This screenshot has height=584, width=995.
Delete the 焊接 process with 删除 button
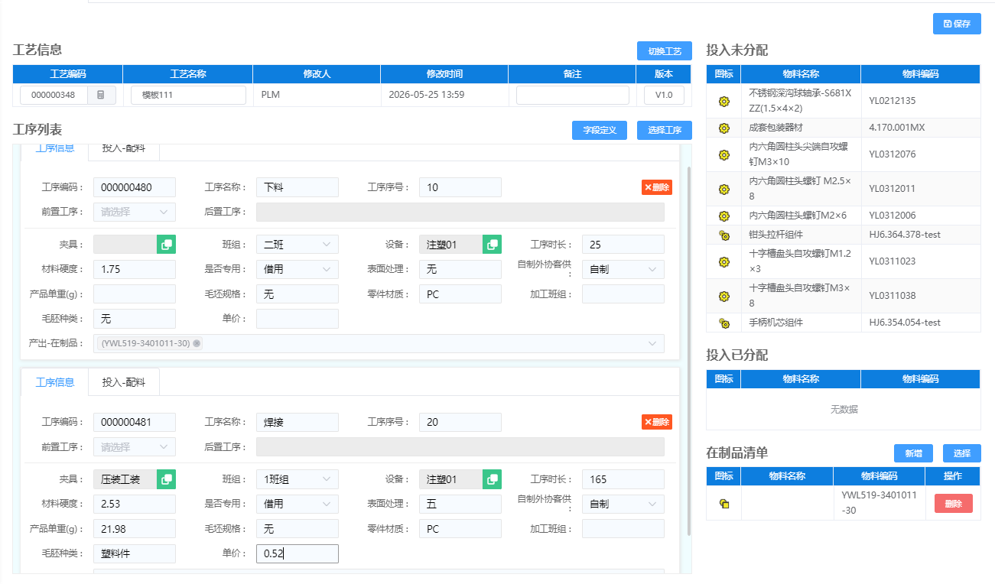tap(657, 422)
